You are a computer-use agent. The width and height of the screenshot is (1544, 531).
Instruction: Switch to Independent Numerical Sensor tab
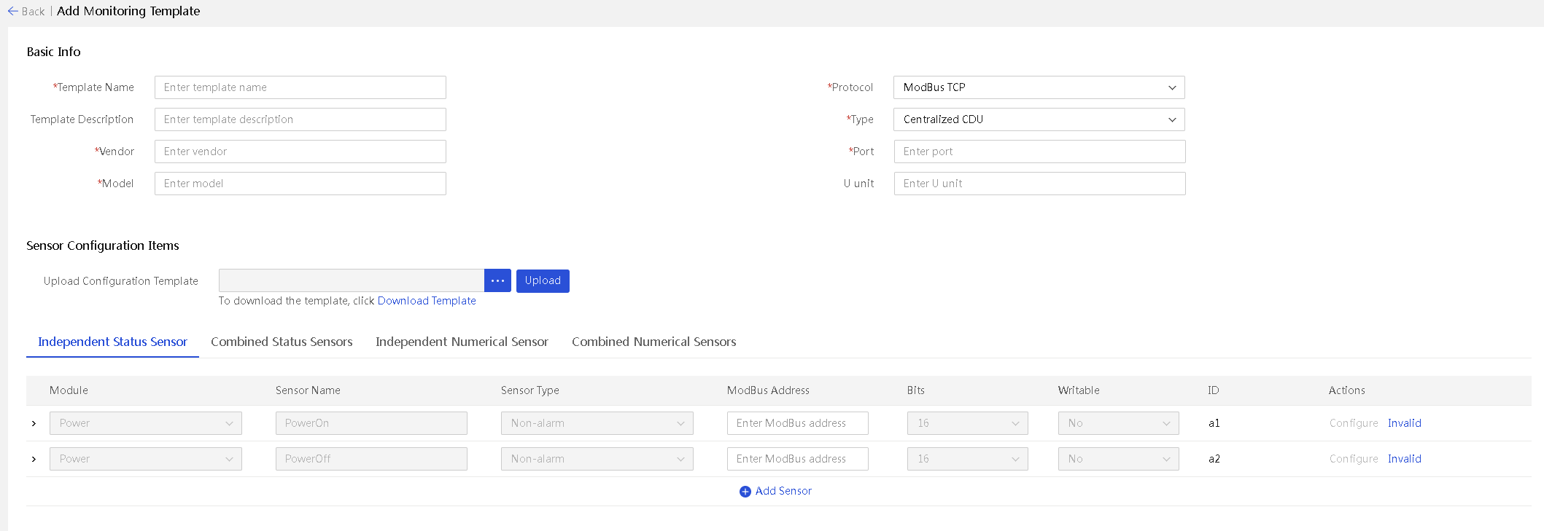(462, 342)
